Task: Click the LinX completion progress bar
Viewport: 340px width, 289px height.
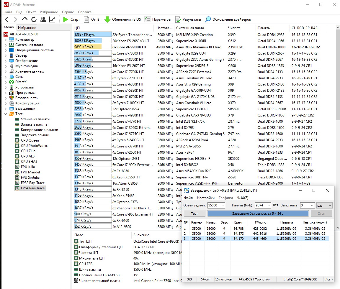Action: tap(258, 214)
